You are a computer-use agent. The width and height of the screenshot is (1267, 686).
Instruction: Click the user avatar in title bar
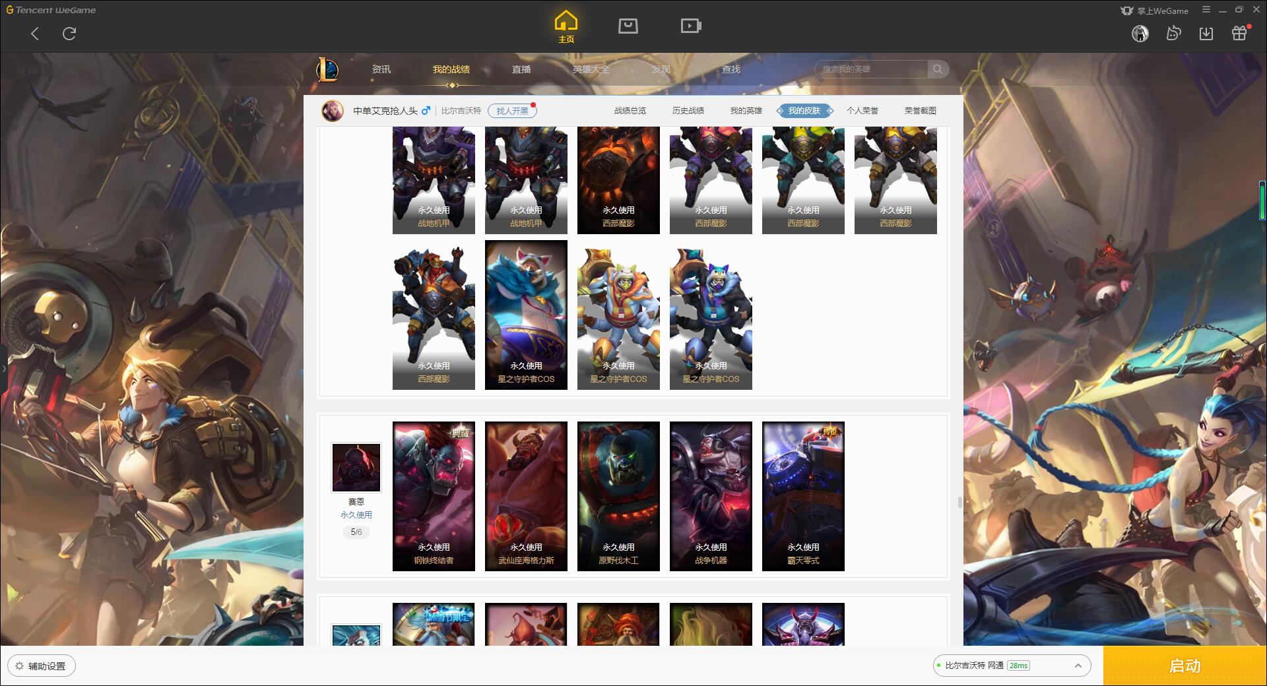pos(1140,33)
